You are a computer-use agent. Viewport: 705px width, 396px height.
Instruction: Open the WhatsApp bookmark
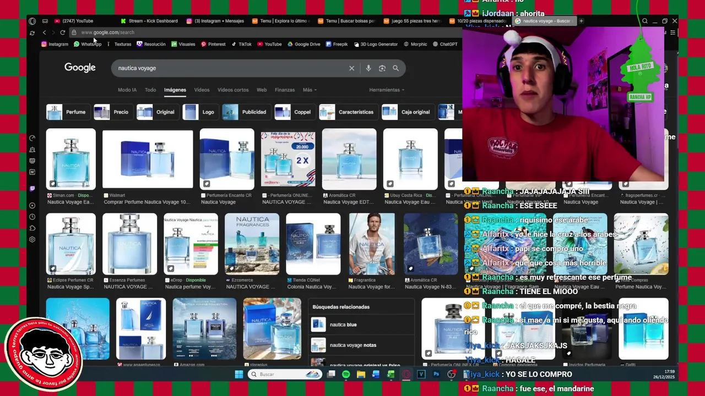[88, 44]
